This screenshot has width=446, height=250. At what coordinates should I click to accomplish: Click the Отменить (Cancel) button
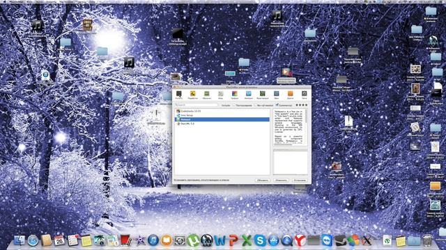click(281, 181)
